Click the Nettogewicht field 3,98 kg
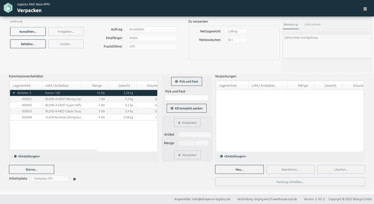This screenshot has width=374, height=204. (236, 31)
